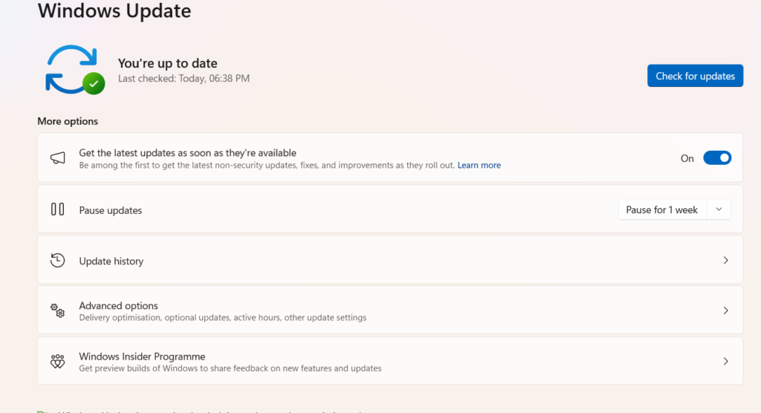Open Windows Insider Programme

tap(390, 361)
